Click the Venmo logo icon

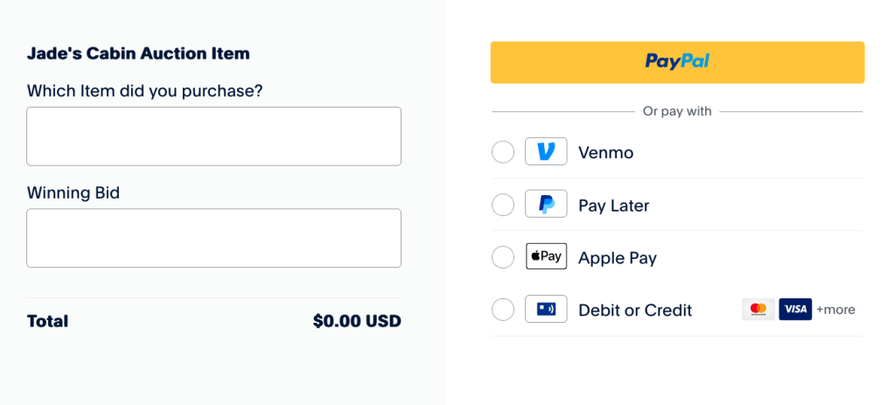(x=546, y=152)
